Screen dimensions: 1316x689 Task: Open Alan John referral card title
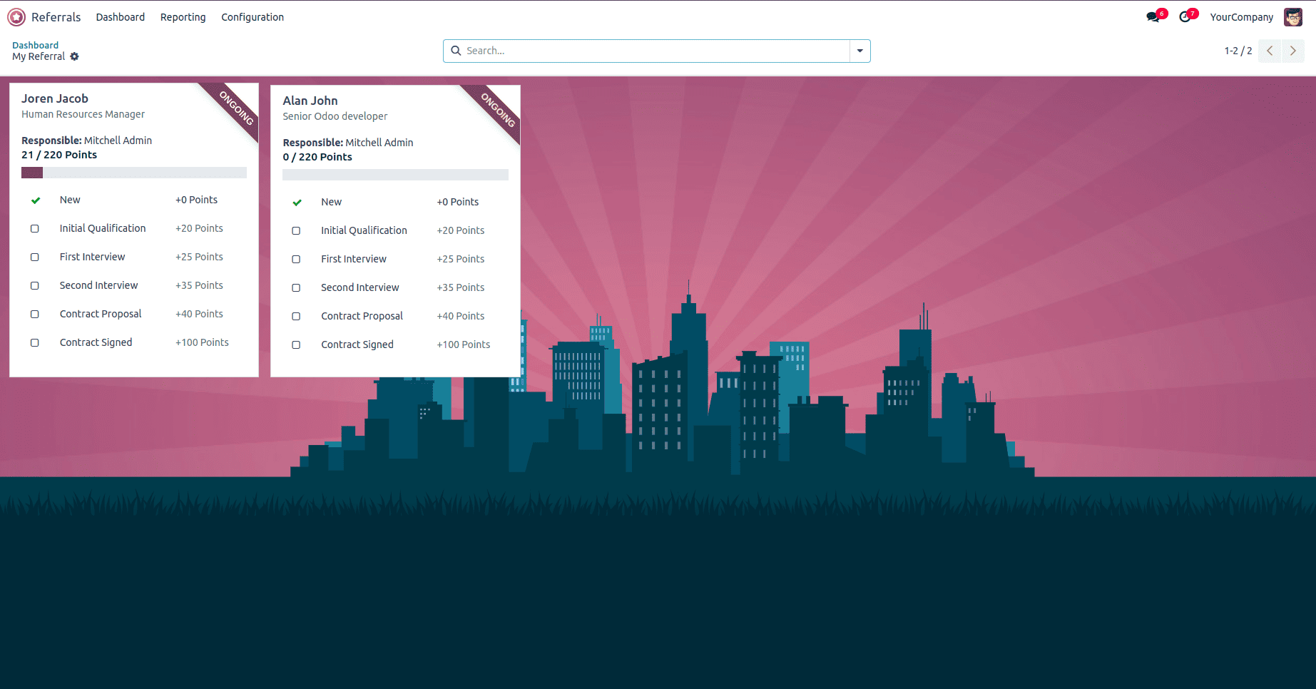point(310,101)
